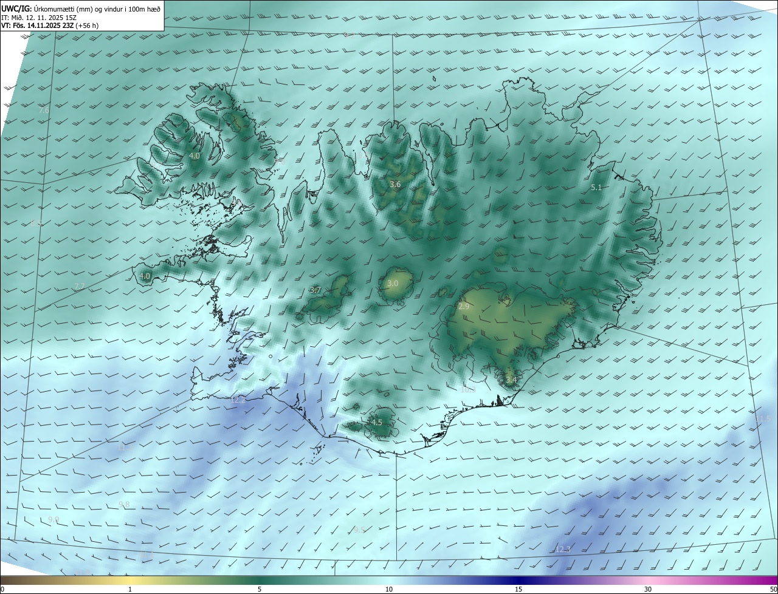Image resolution: width=778 pixels, height=594 pixels.
Task: Click the 7.6 value in the northwest sea
Action: tap(44, 111)
